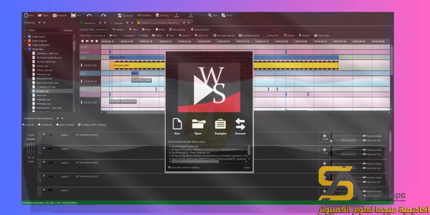
Task: Click Decrease Spacing in the timeline toolbar
Action: pyautogui.click(x=224, y=35)
